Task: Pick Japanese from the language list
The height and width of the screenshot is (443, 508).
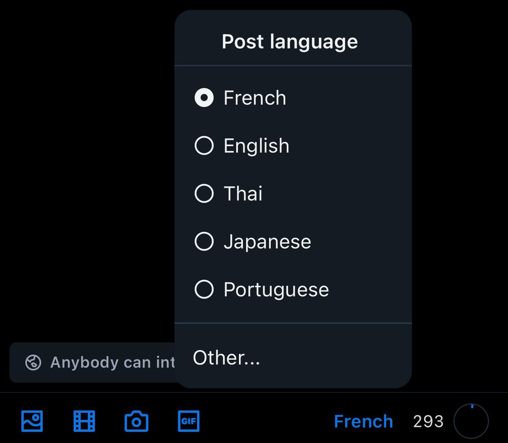Action: [204, 242]
